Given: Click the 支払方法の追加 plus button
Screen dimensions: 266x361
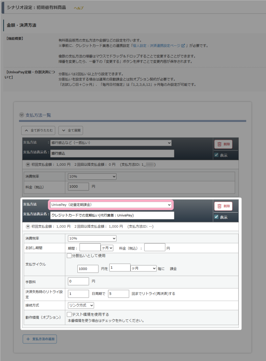Looking at the screenshot, I should click(x=40, y=339).
